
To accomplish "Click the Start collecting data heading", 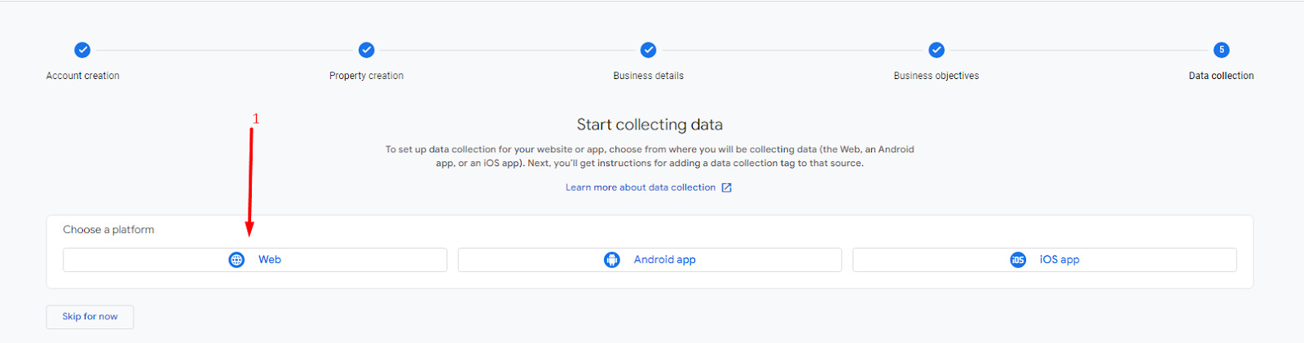I will point(650,125).
